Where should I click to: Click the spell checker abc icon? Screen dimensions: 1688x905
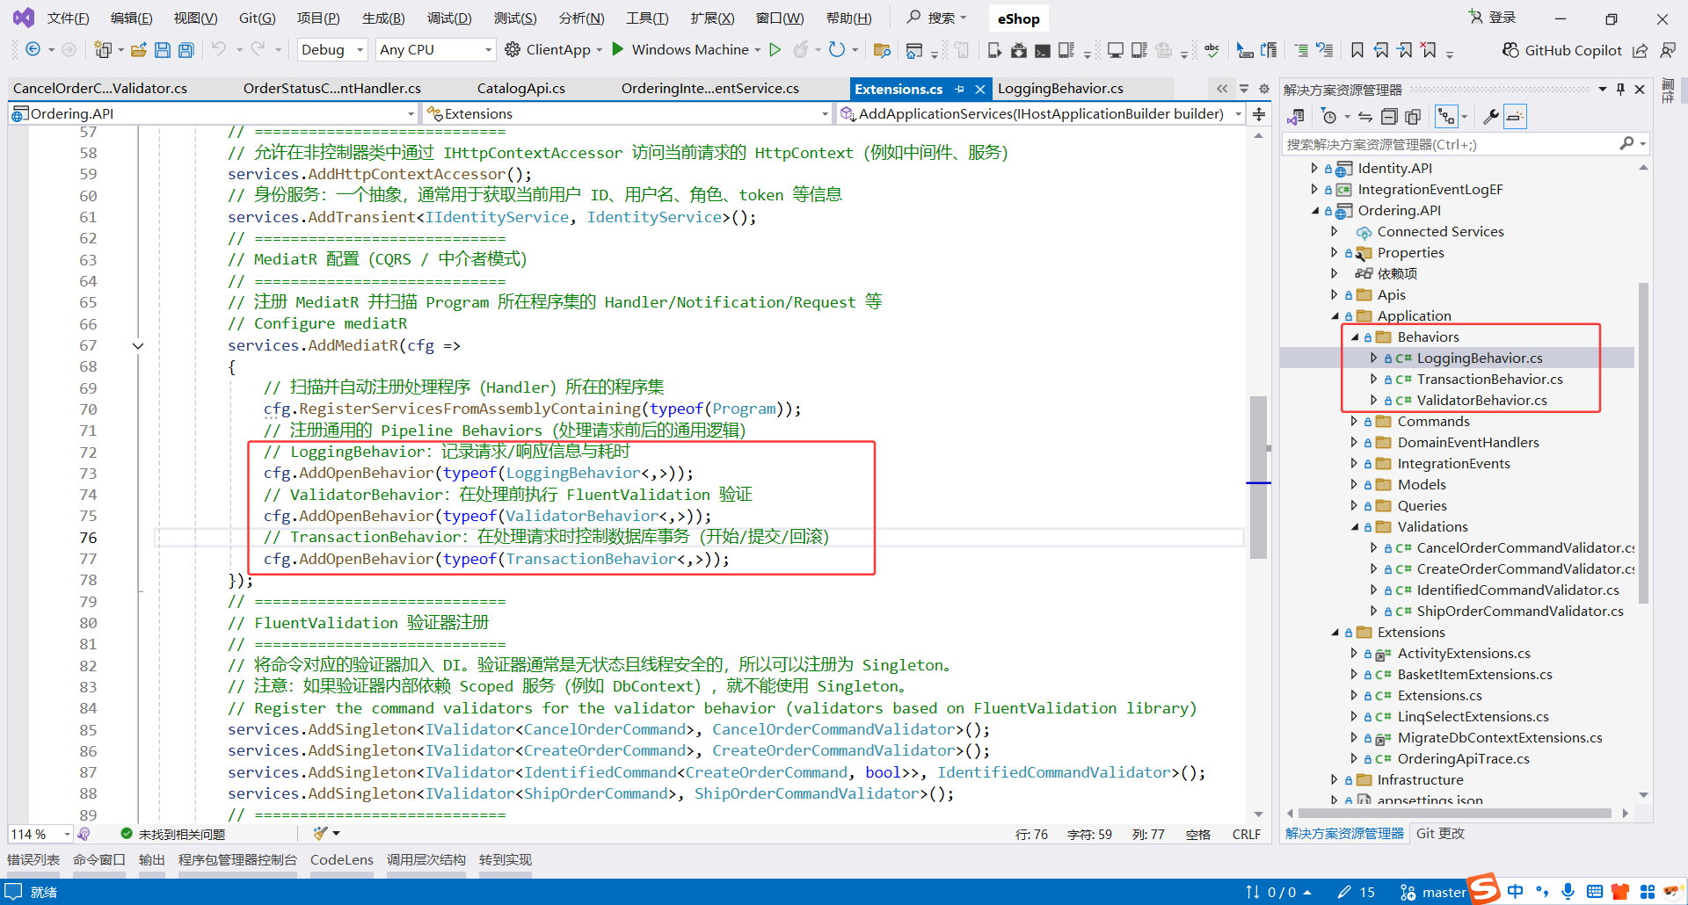1212,50
